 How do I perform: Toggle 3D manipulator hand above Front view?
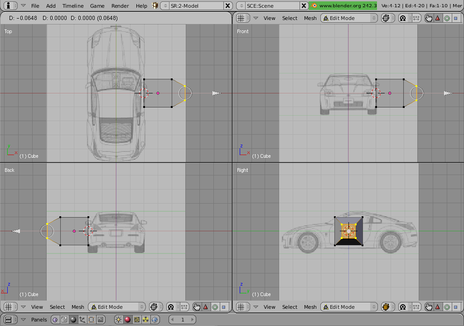pyautogui.click(x=429, y=18)
